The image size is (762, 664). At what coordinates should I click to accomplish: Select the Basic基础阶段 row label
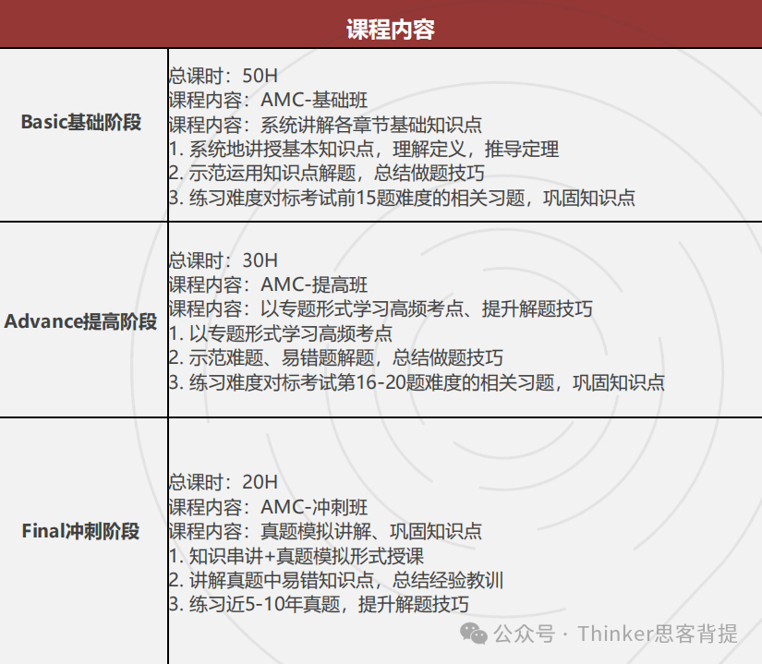[x=81, y=122]
